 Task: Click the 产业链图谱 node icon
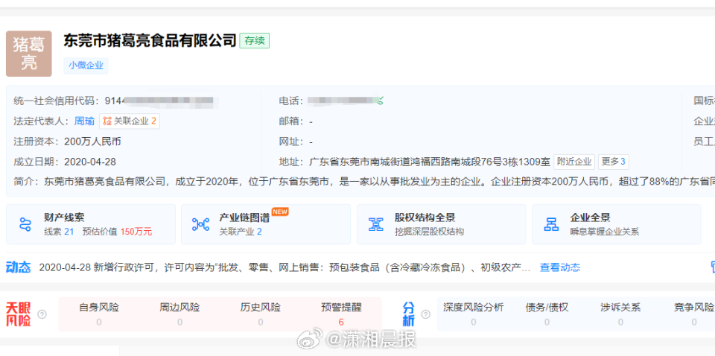pos(200,224)
